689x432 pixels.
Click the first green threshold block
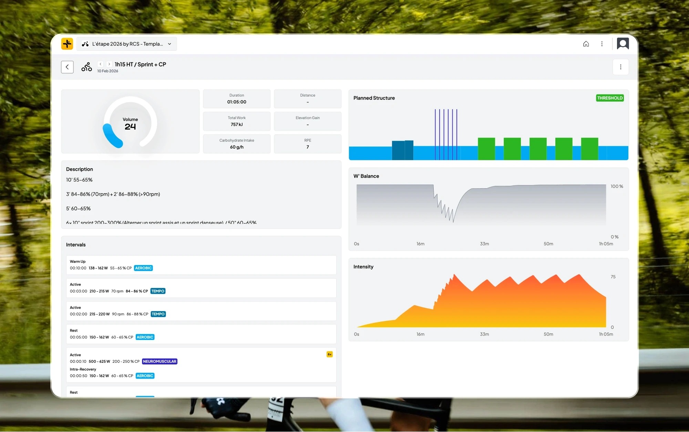click(486, 149)
